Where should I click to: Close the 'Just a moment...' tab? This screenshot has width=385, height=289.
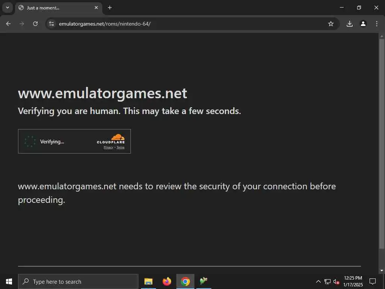[x=96, y=8]
